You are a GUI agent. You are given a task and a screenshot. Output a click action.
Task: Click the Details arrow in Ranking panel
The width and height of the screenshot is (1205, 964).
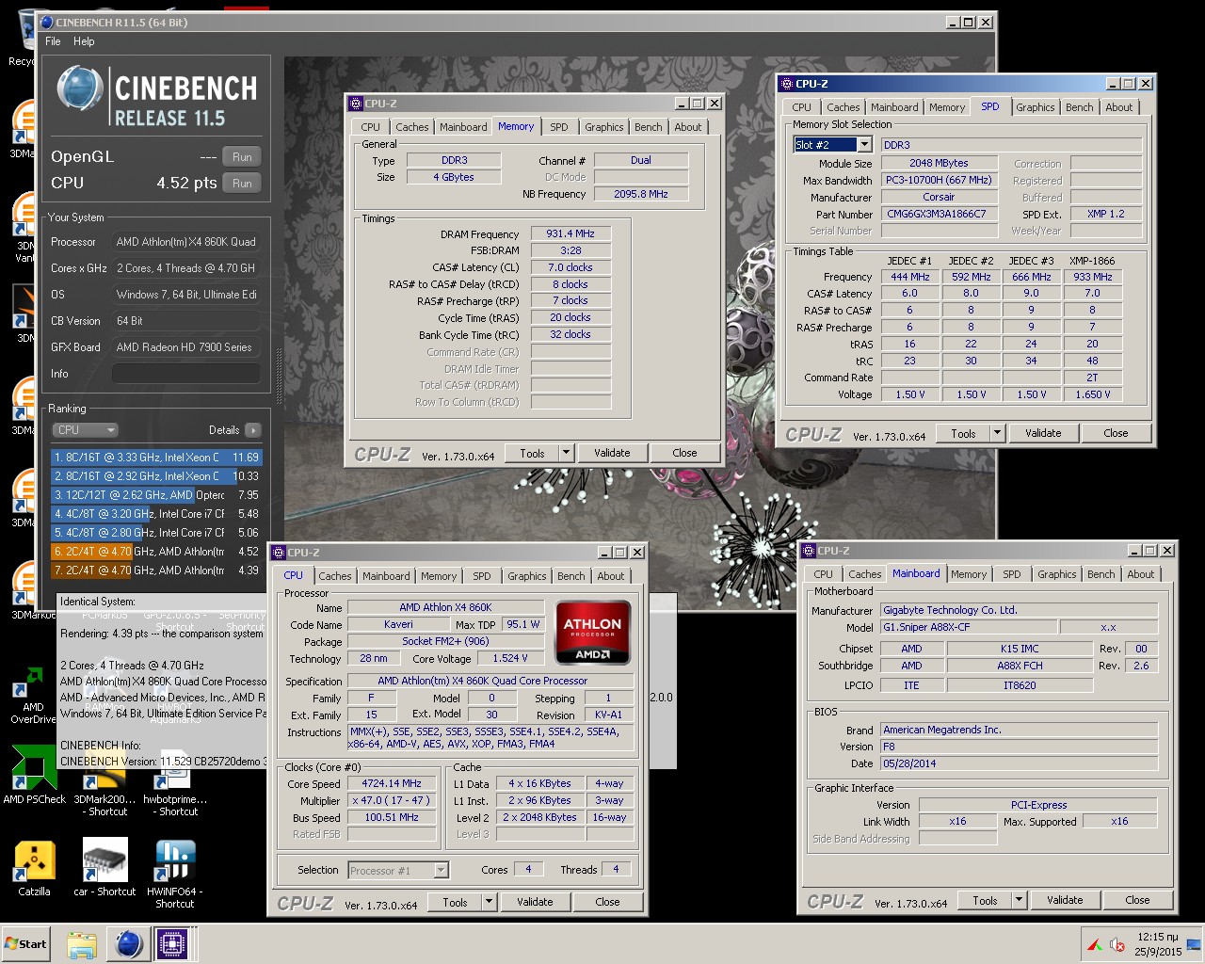pyautogui.click(x=252, y=430)
